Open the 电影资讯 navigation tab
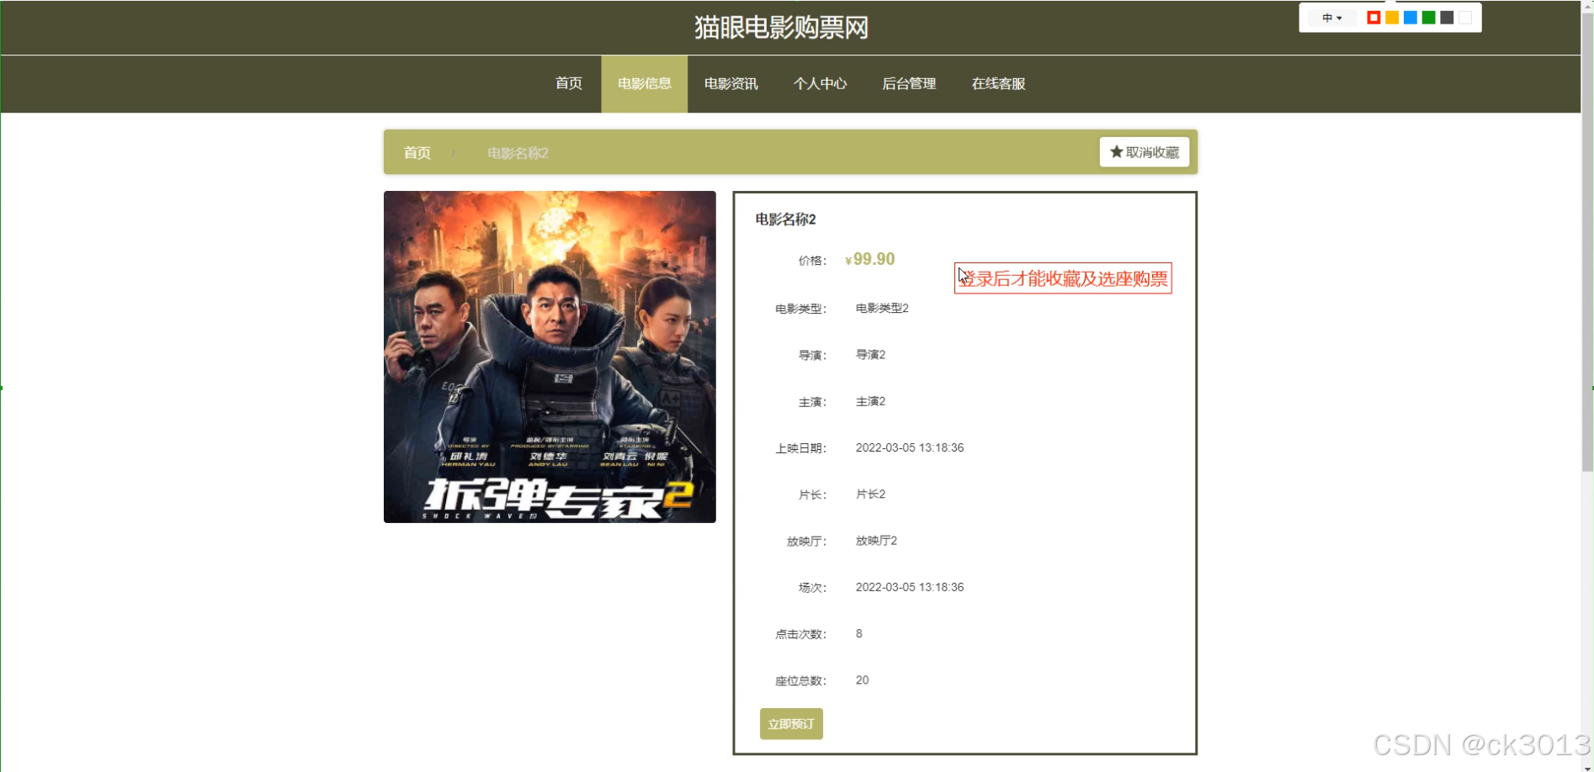The image size is (1594, 772). coord(731,83)
